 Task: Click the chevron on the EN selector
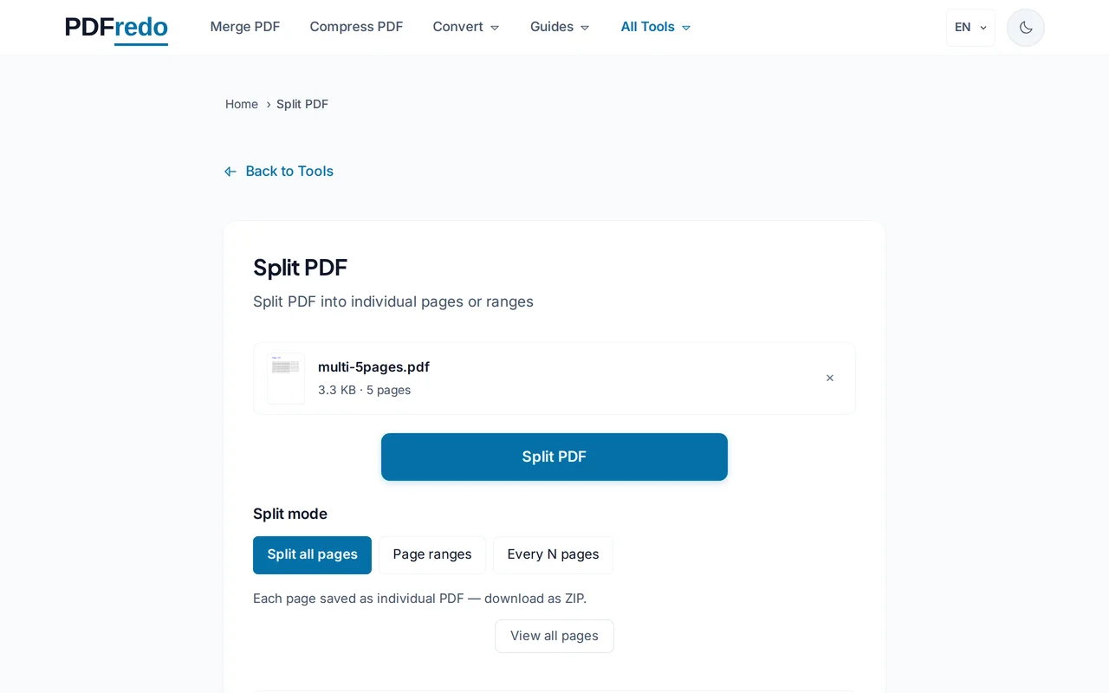(983, 27)
